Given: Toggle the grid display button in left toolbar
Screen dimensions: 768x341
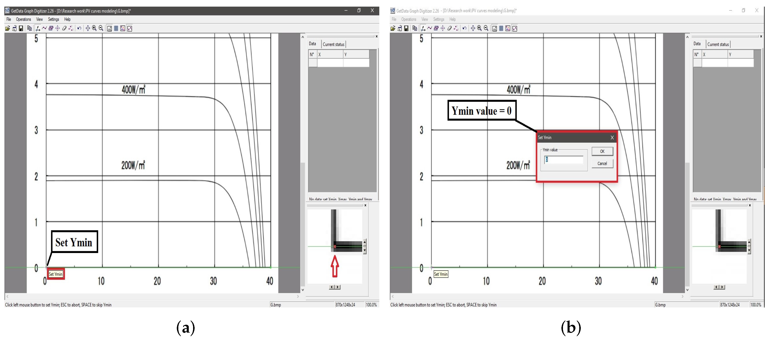Looking at the screenshot, I should (x=116, y=28).
